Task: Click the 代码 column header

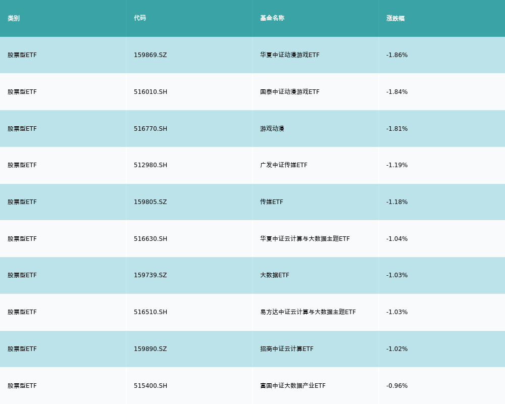Action: pyautogui.click(x=140, y=18)
